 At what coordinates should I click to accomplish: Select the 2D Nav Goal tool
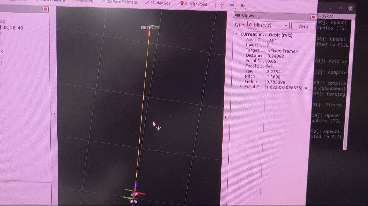click(158, 3)
